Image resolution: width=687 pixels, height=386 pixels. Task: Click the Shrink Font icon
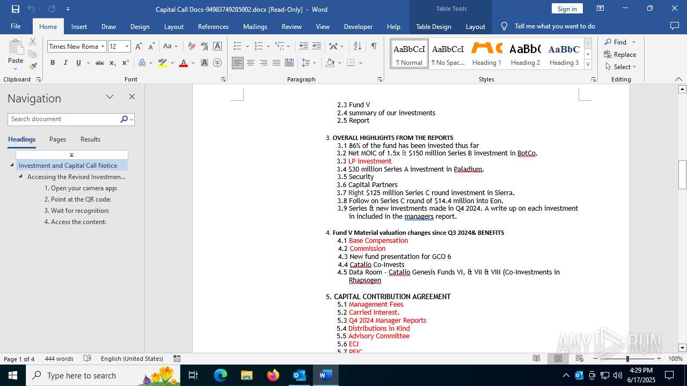151,47
